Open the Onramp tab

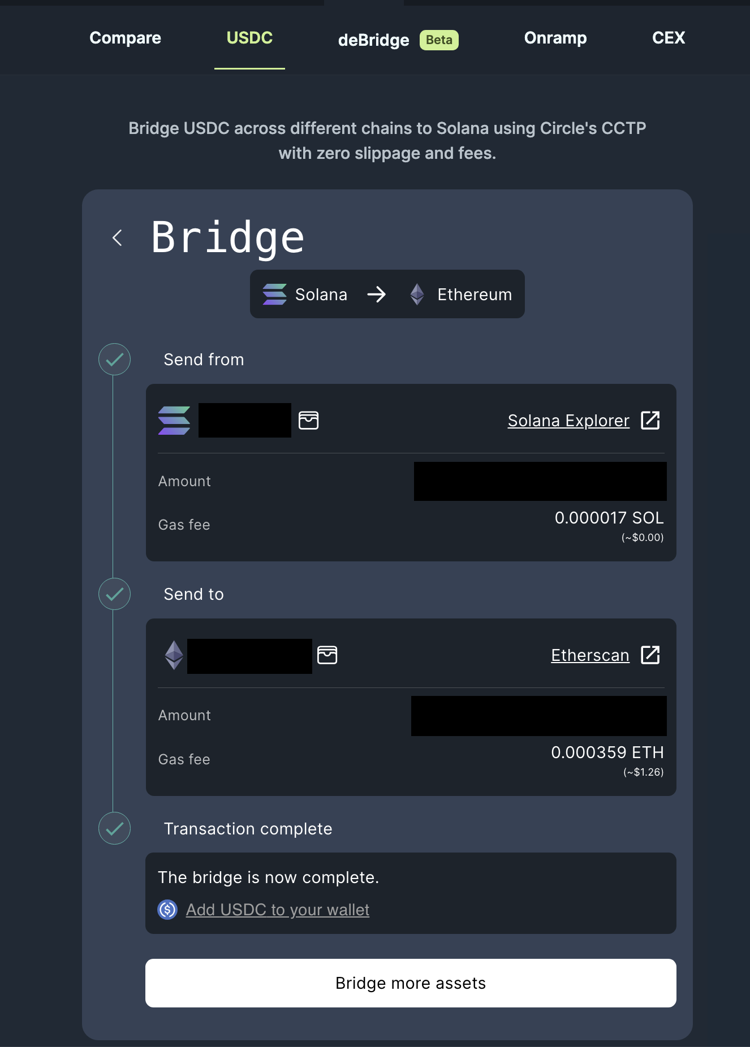(555, 38)
